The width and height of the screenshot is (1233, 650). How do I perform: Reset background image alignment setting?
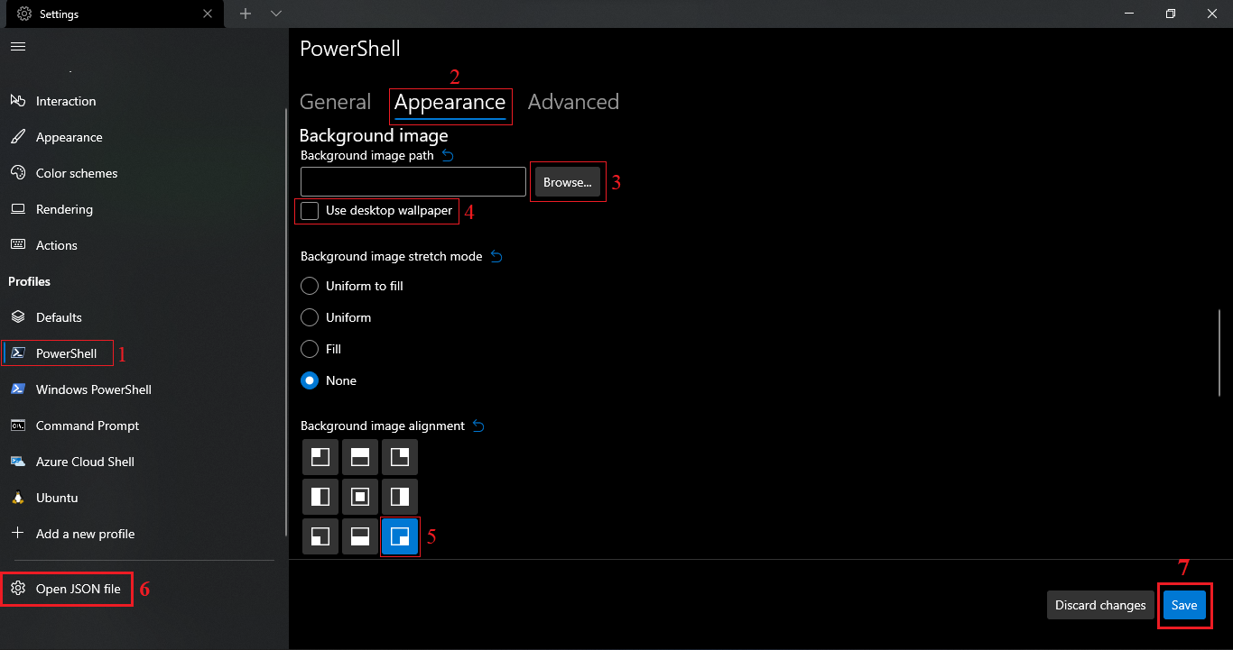point(478,426)
